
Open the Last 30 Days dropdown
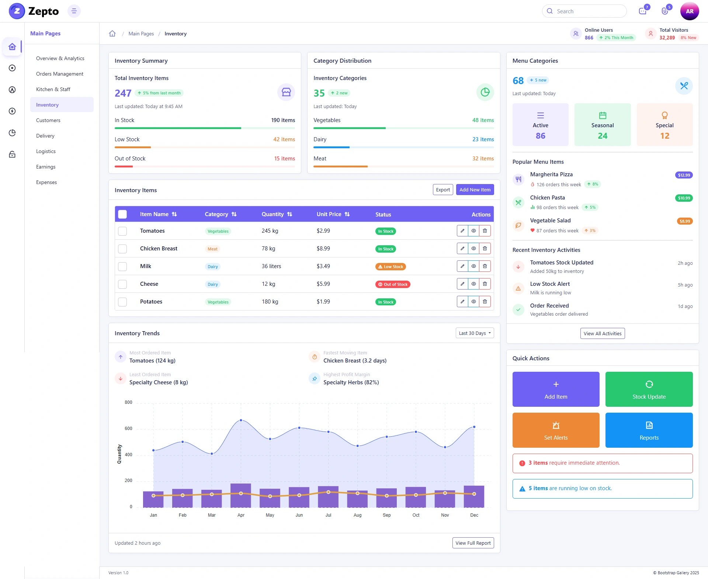point(475,333)
